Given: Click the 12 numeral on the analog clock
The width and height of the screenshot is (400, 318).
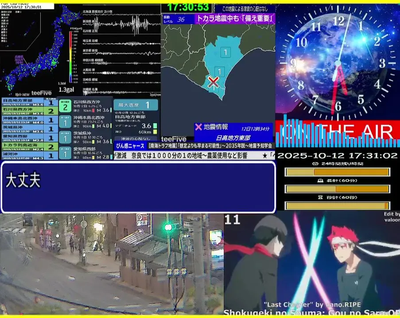Looking at the screenshot, I should click(338, 21).
